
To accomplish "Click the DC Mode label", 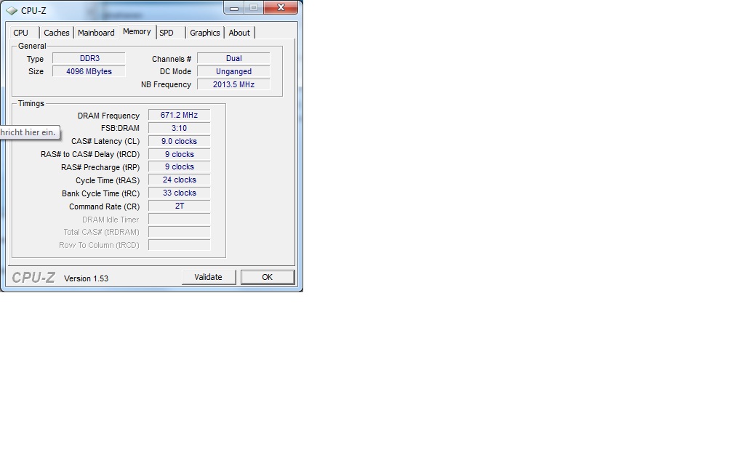I will [175, 71].
